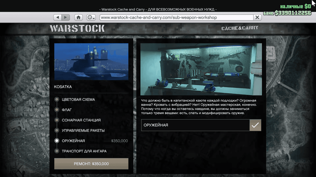Select the ФЛАГ radio button
The image size is (316, 177).
pos(57,110)
